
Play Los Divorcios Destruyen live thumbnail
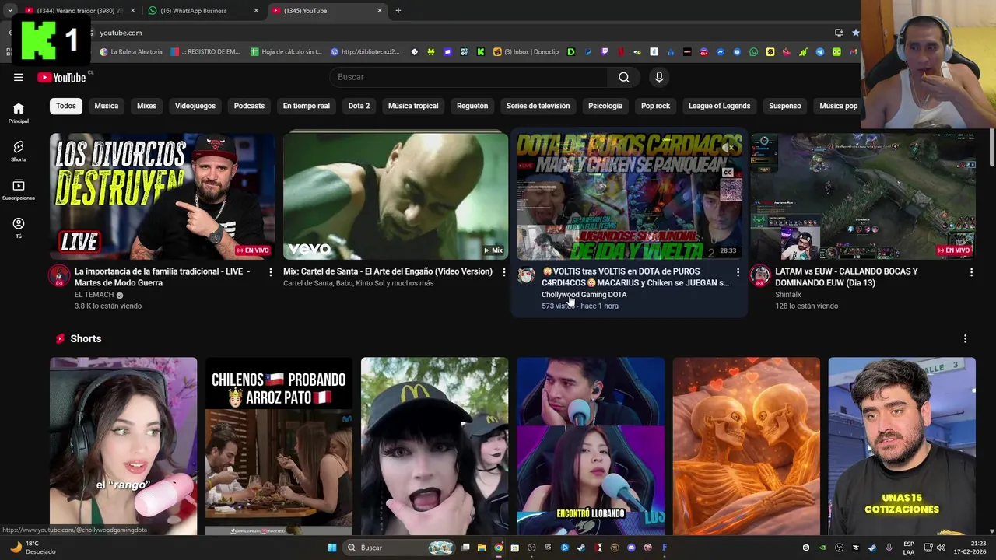pyautogui.click(x=162, y=196)
